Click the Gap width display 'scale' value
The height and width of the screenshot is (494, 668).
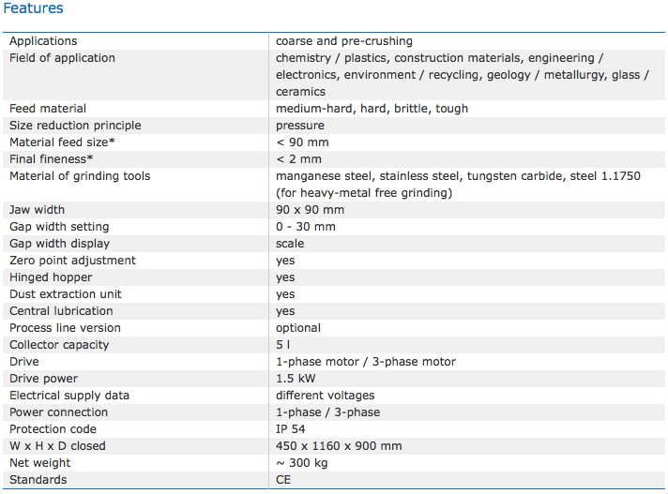point(290,244)
